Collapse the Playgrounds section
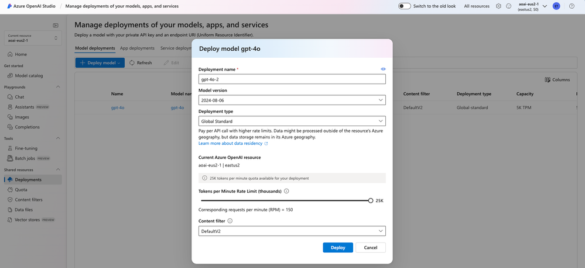This screenshot has width=585, height=268. (58, 87)
